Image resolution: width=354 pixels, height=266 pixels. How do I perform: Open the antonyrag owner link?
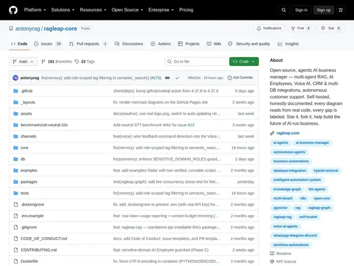(x=28, y=29)
